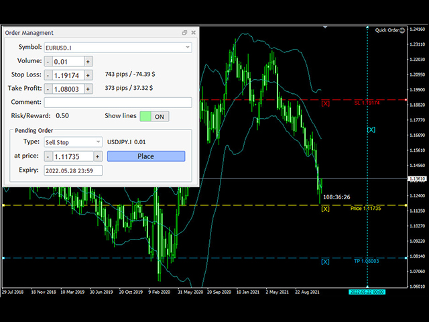429x322 pixels.
Task: Click the cyan [X] on vertical expiry line
Action: (x=371, y=129)
